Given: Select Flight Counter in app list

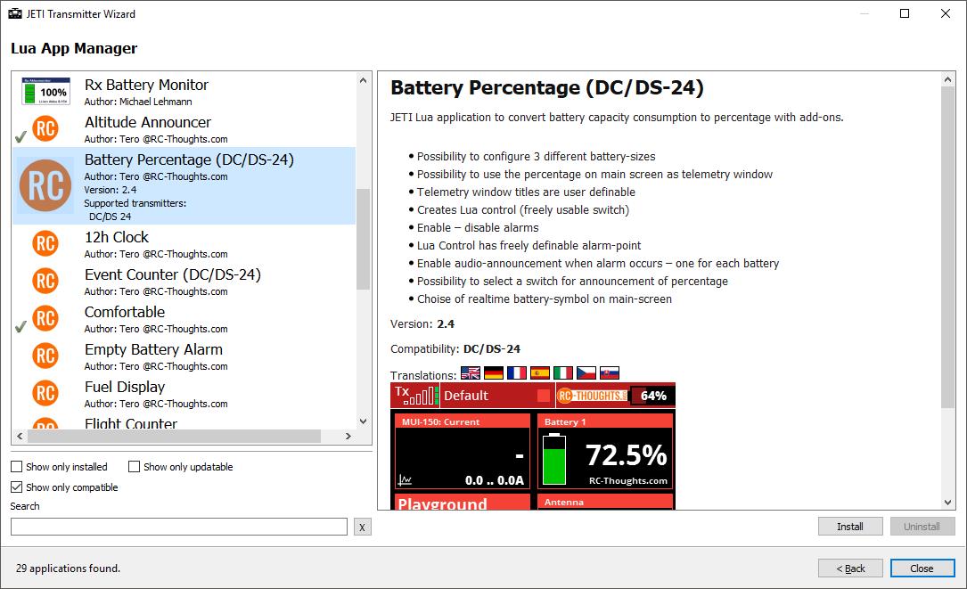Looking at the screenshot, I should coord(184,421).
